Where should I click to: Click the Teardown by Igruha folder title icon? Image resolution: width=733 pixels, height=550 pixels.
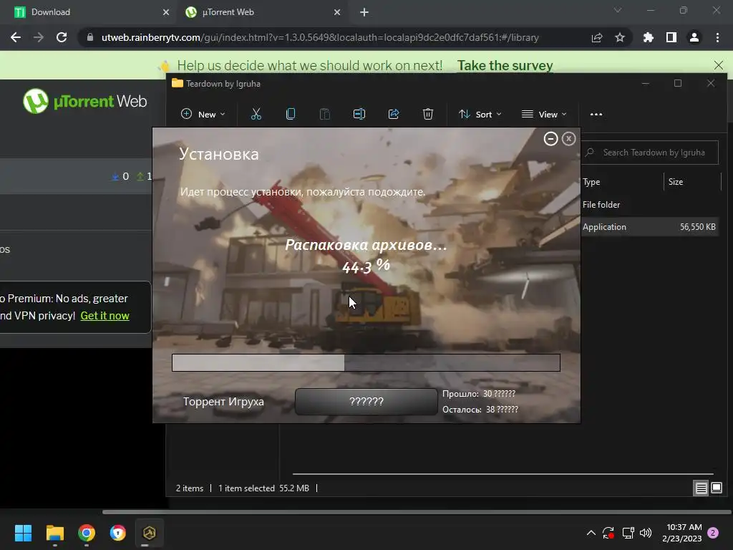(x=178, y=83)
